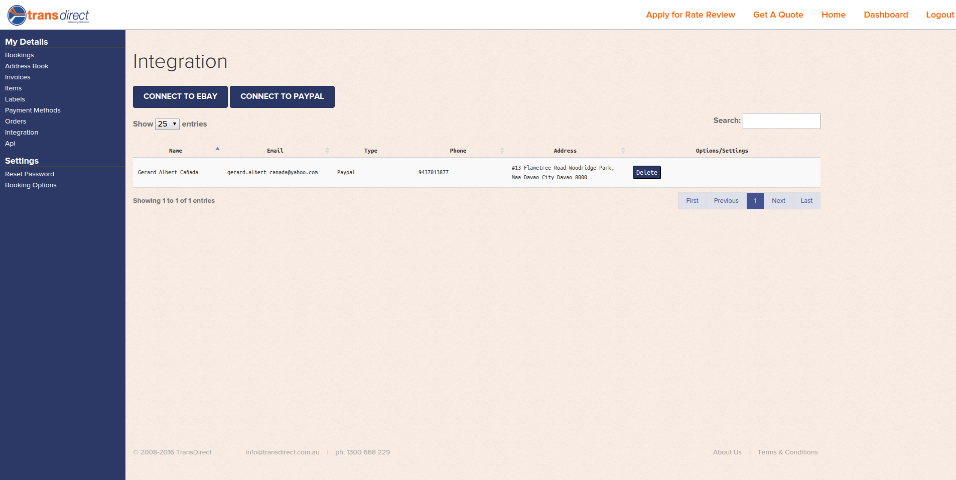Click Connect to PayPal button
This screenshot has width=956, height=480.
click(x=282, y=96)
